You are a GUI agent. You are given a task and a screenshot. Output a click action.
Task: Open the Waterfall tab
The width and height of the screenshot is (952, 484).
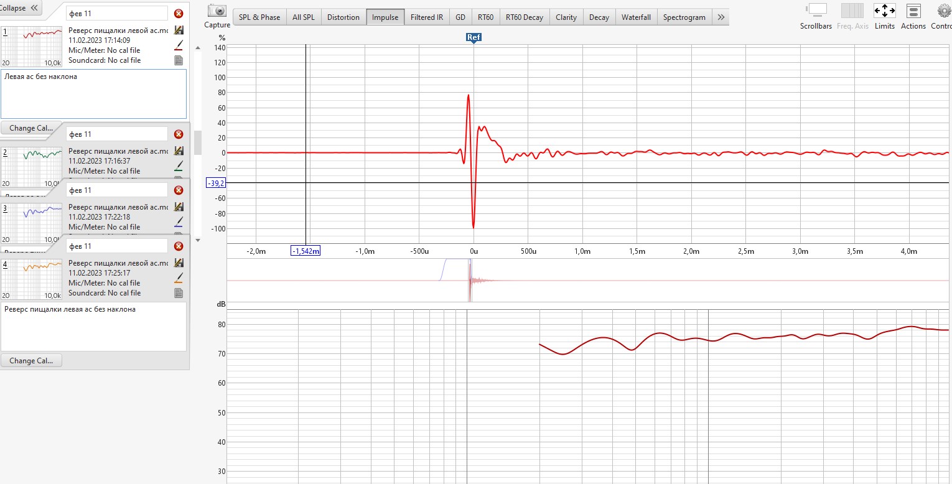636,17
